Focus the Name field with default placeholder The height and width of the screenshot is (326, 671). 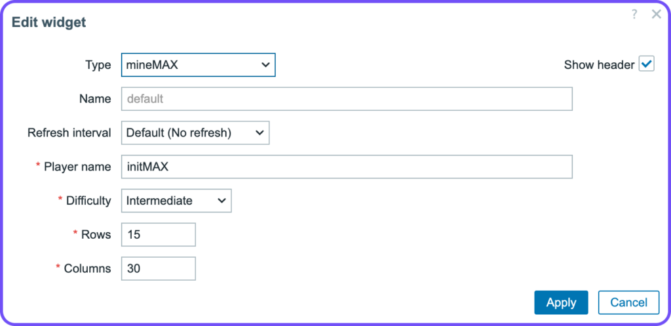347,99
